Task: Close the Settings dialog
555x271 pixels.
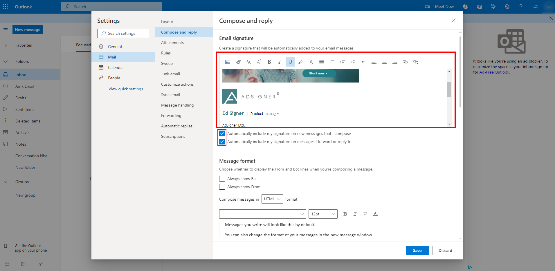Action: [x=454, y=20]
